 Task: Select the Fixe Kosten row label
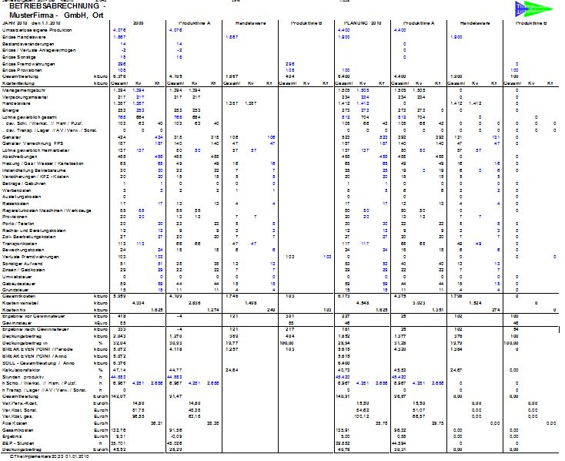pos(15,423)
